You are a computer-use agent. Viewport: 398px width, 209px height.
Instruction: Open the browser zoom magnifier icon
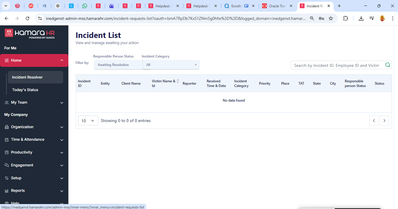(312, 18)
